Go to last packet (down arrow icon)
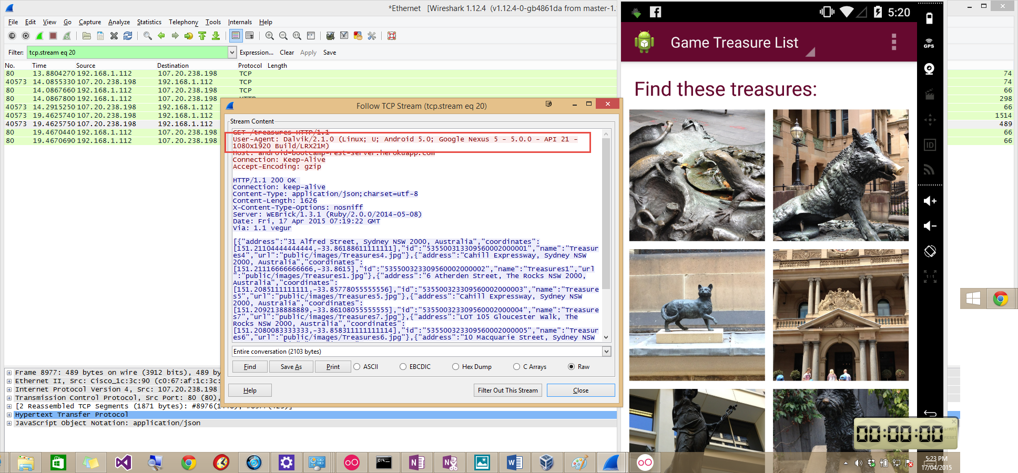 (216, 36)
